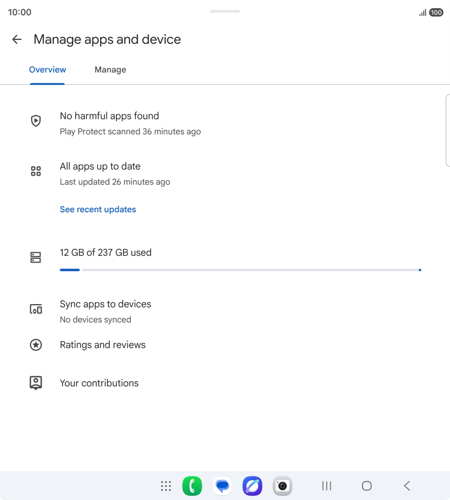The width and height of the screenshot is (450, 500).
Task: Click the apps grid update icon
Action: [x=36, y=171]
